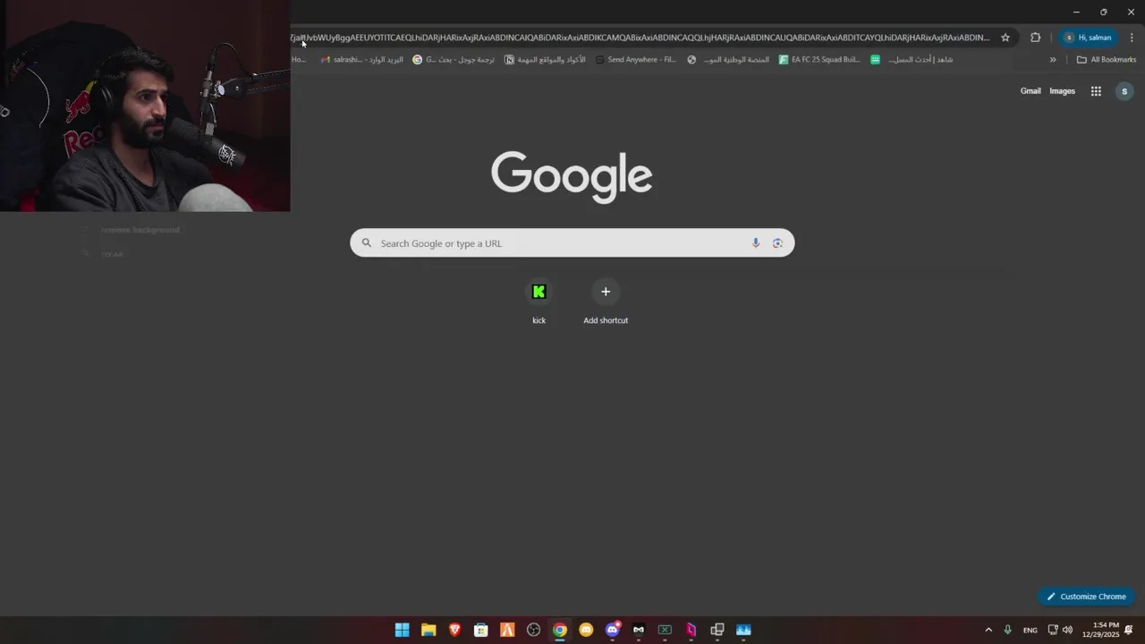Open the yellow chat app taskbar icon
Screen dimensions: 1145x644
tap(586, 630)
